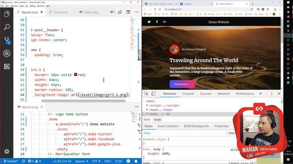Screen dimensions: 293x164
Task: Switch to the Console panel in DevTools
Action: pos(188,93)
